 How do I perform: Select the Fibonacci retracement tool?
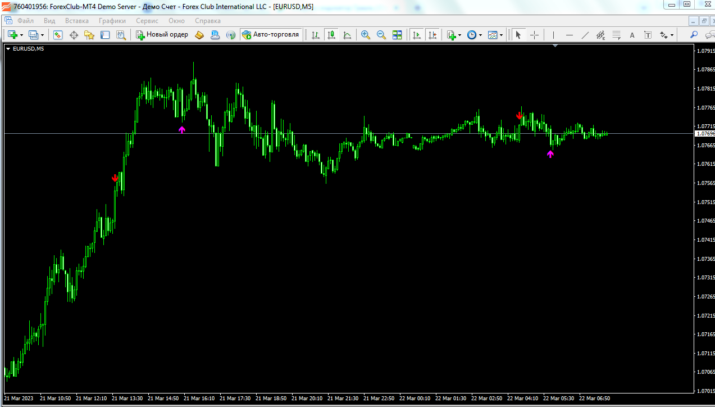(616, 35)
